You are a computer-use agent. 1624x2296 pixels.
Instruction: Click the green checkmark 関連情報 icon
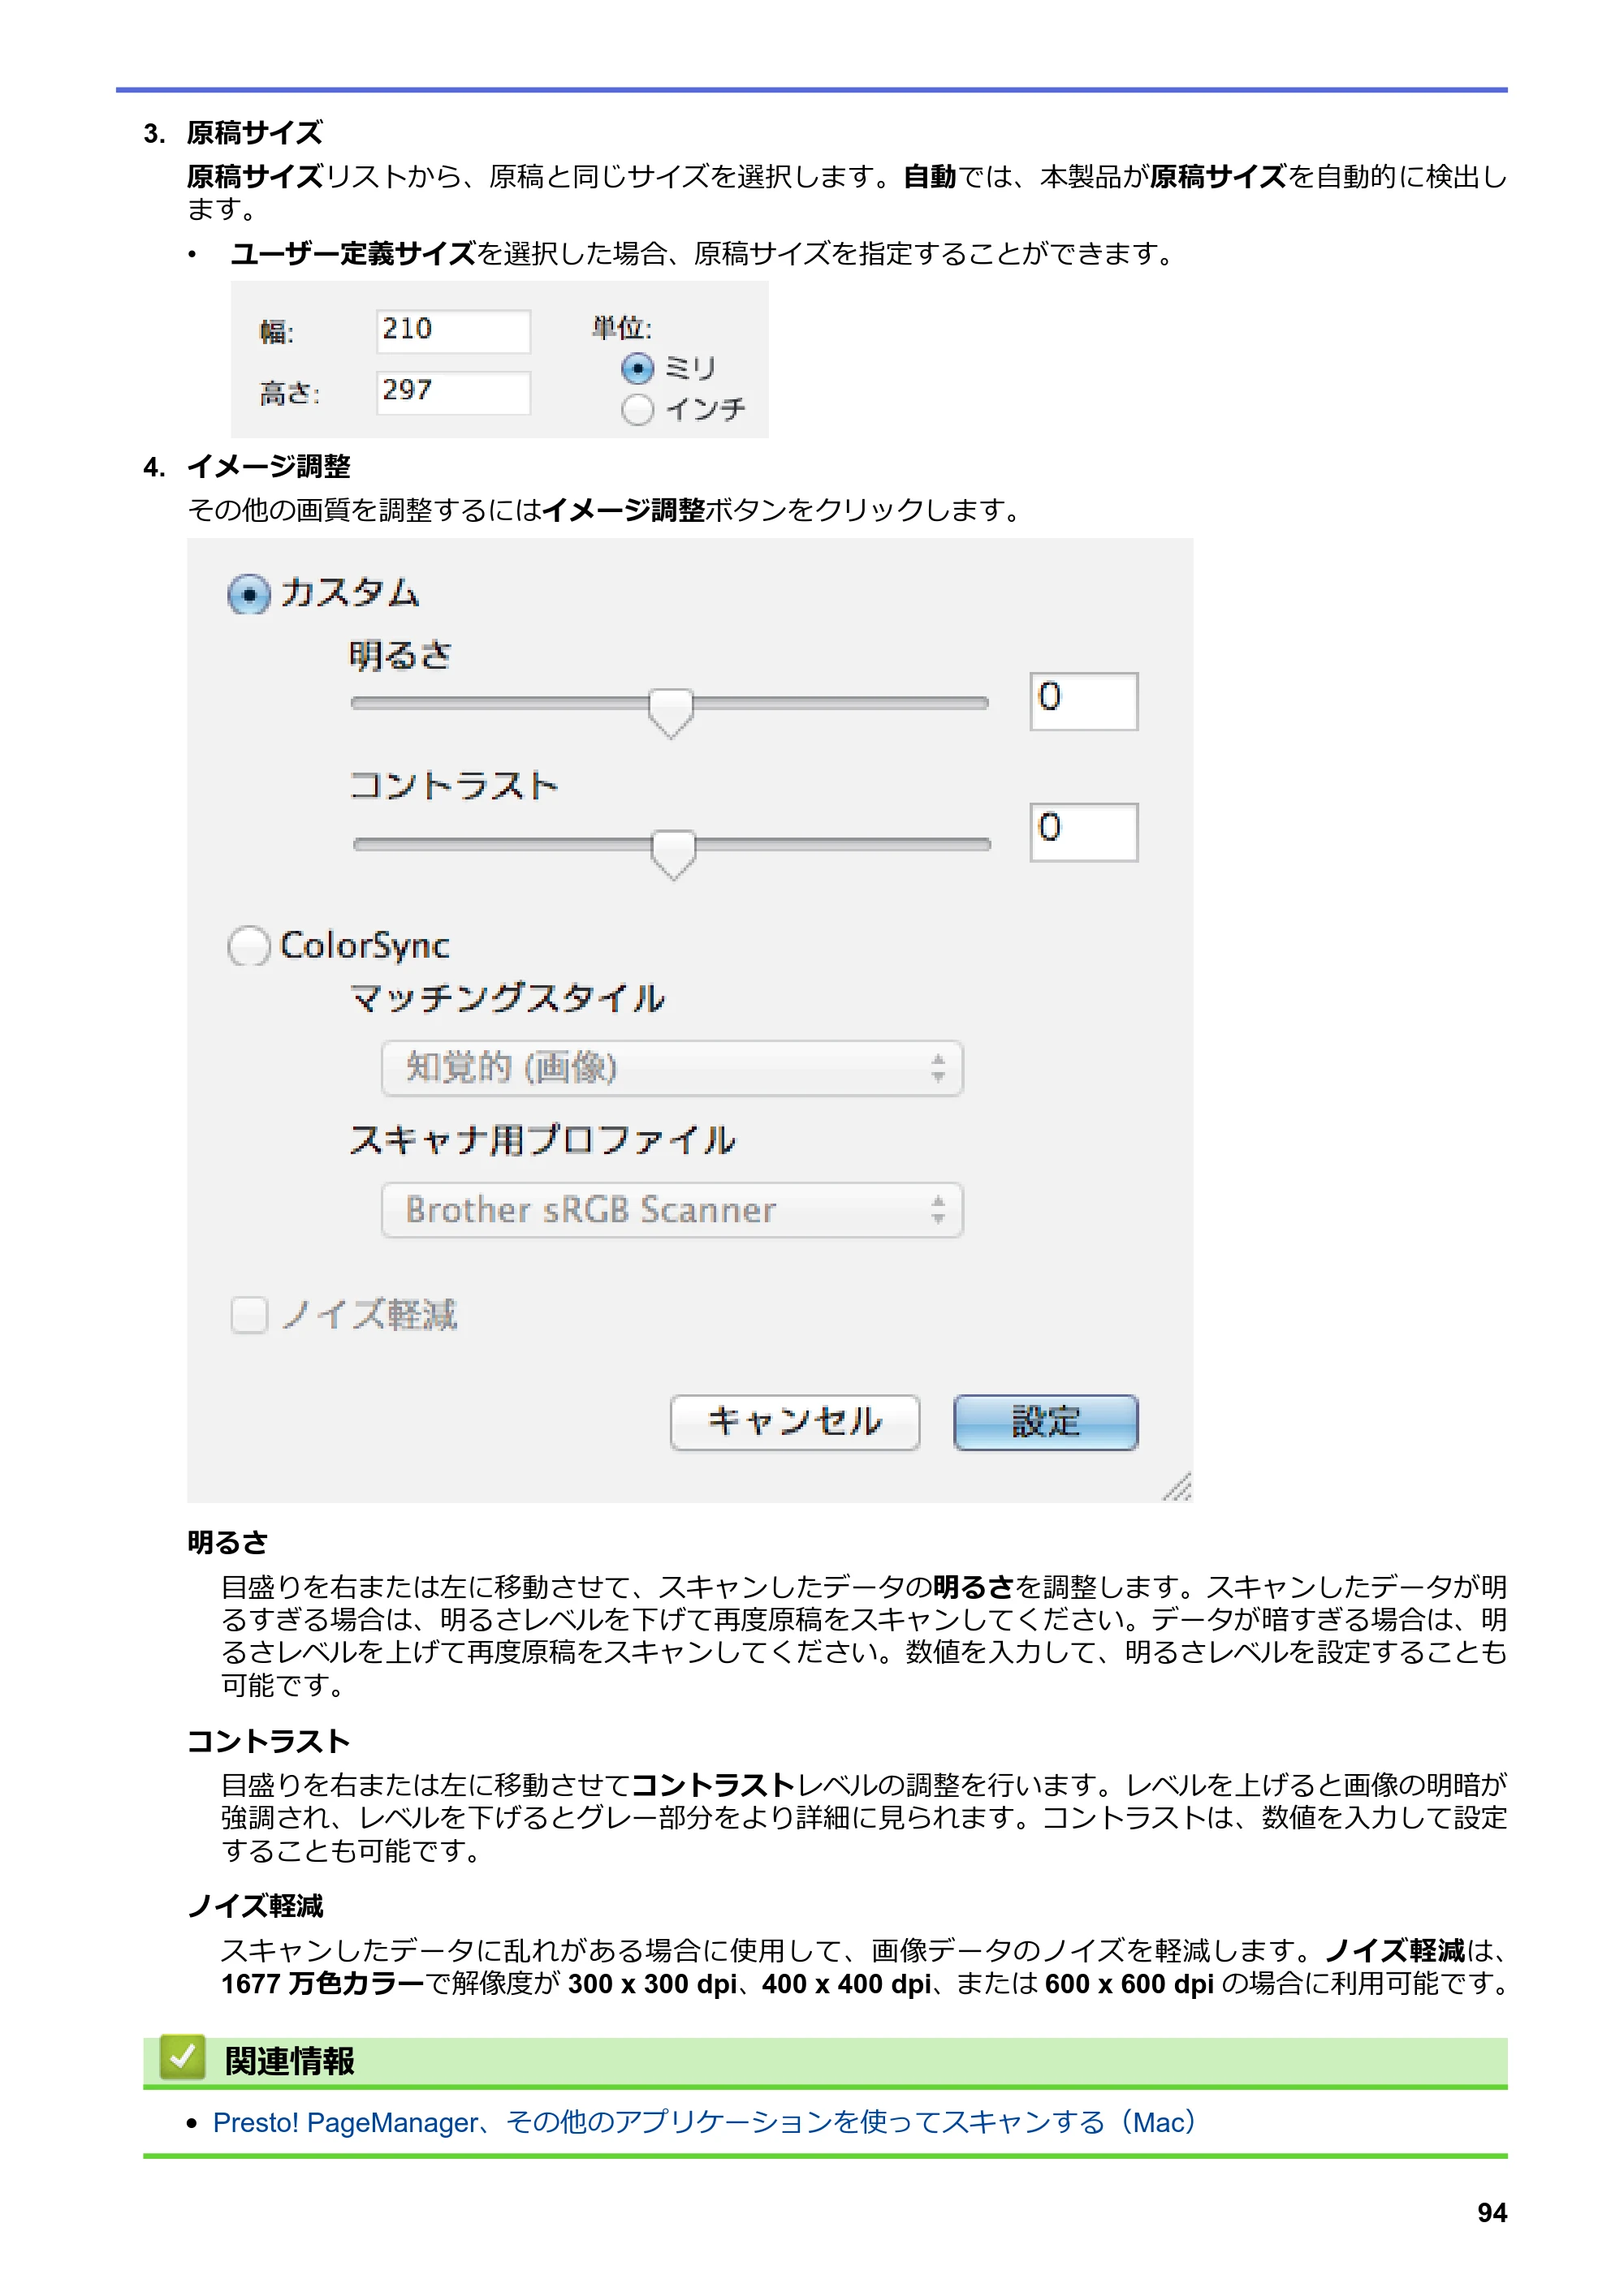click(182, 2057)
